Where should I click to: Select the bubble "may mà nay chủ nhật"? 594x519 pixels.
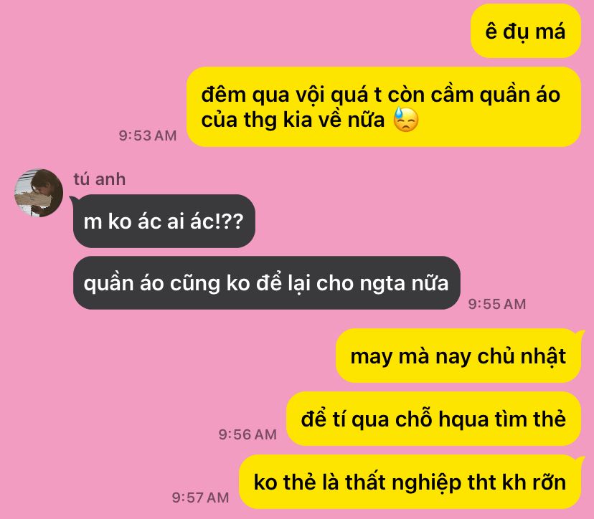coord(458,356)
